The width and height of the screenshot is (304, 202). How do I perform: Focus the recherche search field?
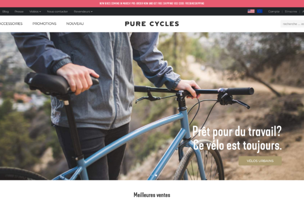(292, 24)
